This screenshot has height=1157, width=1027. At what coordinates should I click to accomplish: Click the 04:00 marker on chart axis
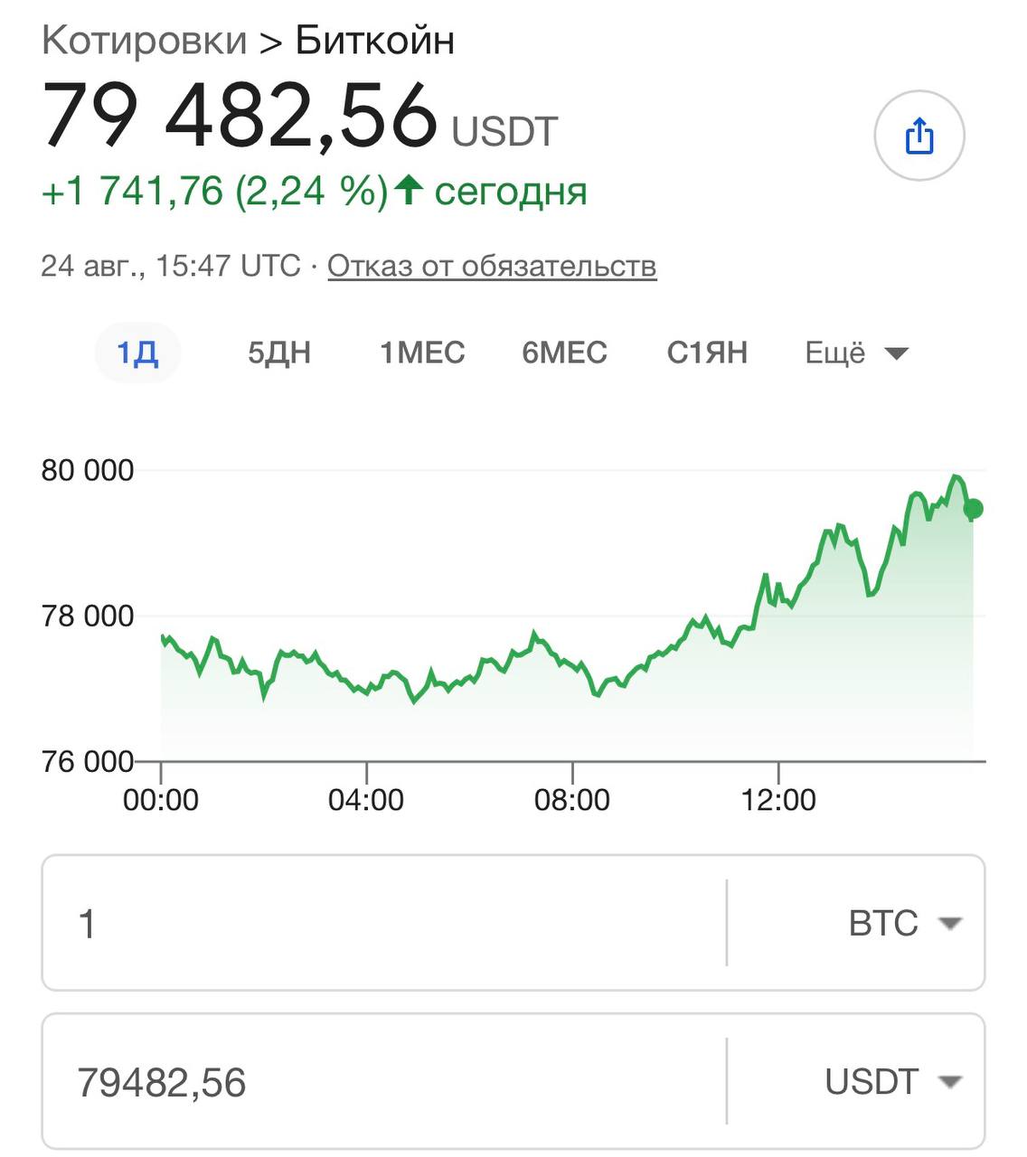tap(366, 799)
